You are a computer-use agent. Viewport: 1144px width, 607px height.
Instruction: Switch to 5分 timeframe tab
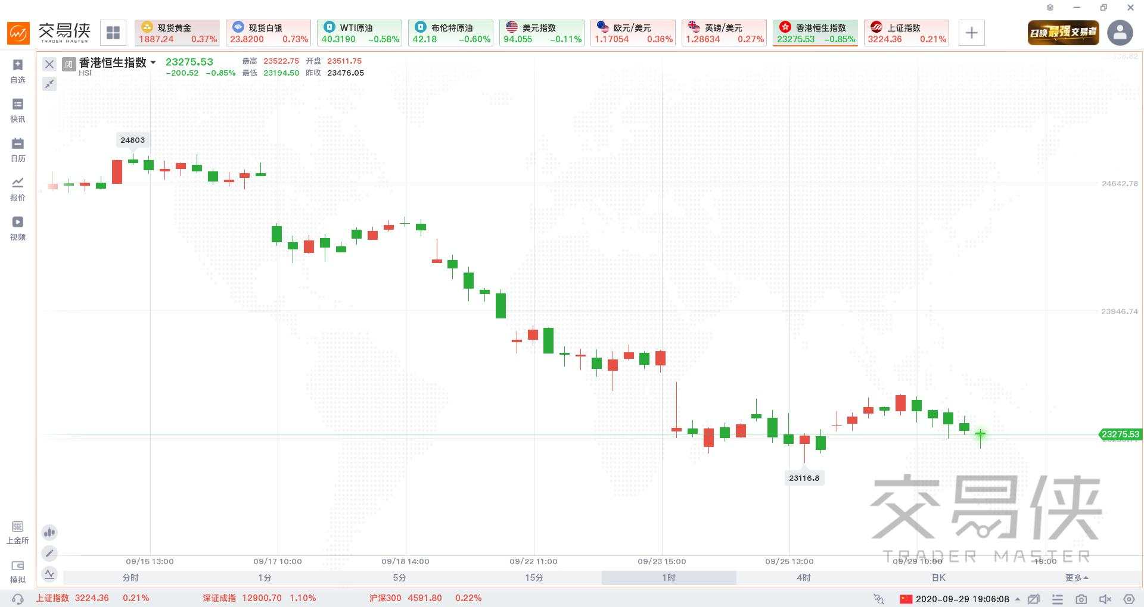(400, 578)
